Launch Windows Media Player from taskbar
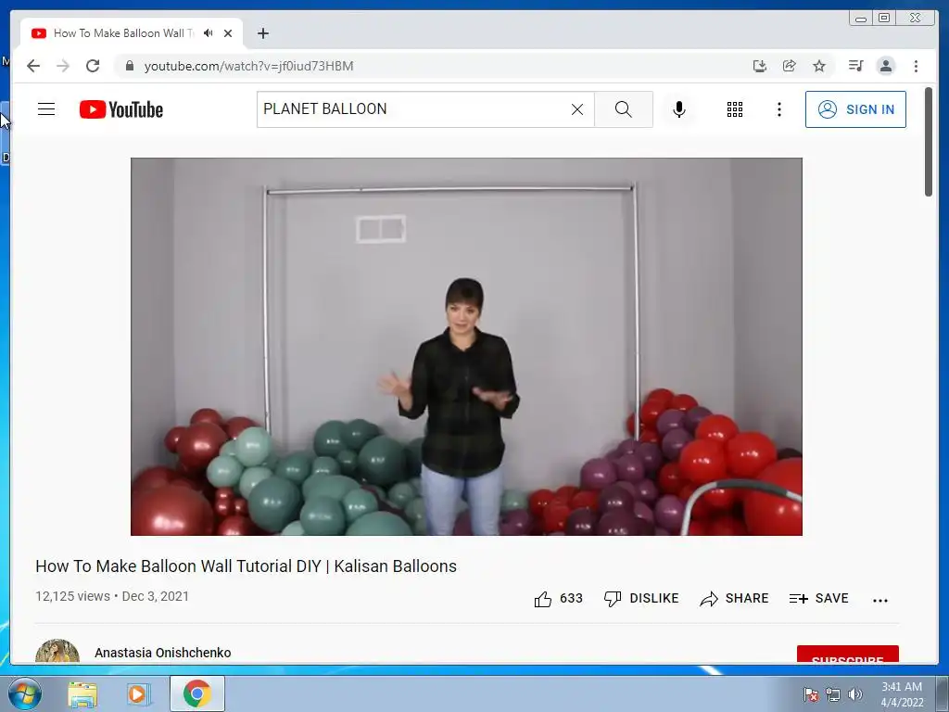 [138, 694]
